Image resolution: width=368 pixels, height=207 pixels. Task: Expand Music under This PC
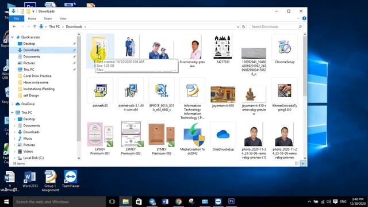pyautogui.click(x=15, y=139)
